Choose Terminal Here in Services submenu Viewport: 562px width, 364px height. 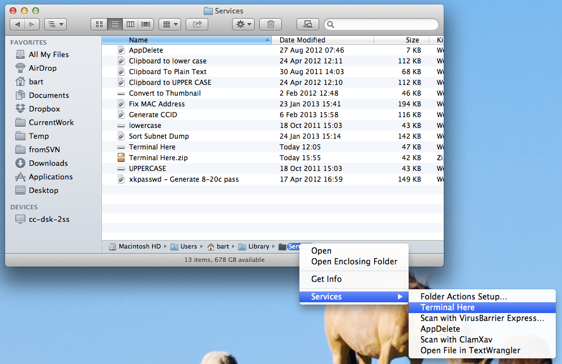482,307
